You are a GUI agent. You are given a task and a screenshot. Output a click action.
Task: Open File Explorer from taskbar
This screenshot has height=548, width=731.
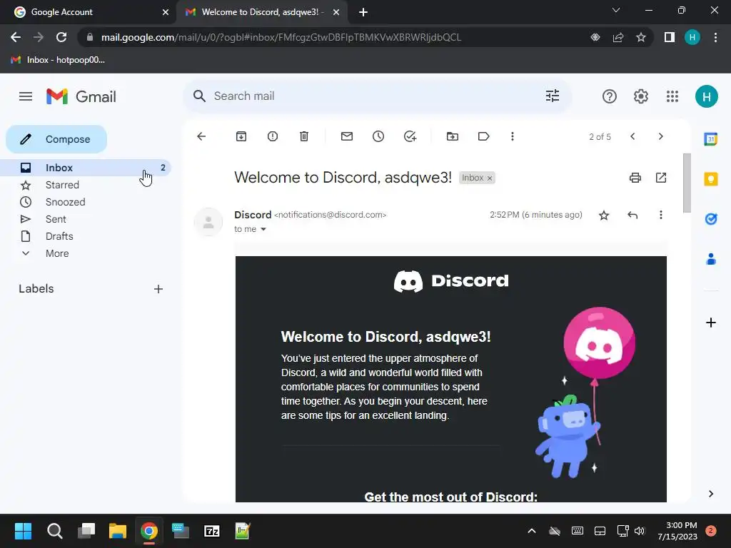[118, 531]
